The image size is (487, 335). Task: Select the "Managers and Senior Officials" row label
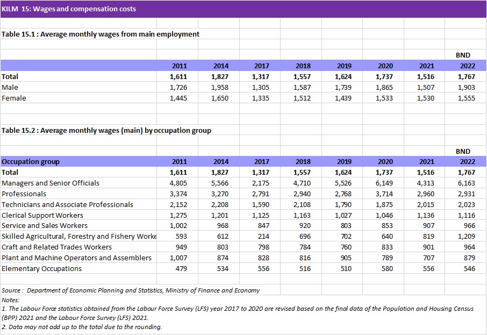pyautogui.click(x=51, y=183)
